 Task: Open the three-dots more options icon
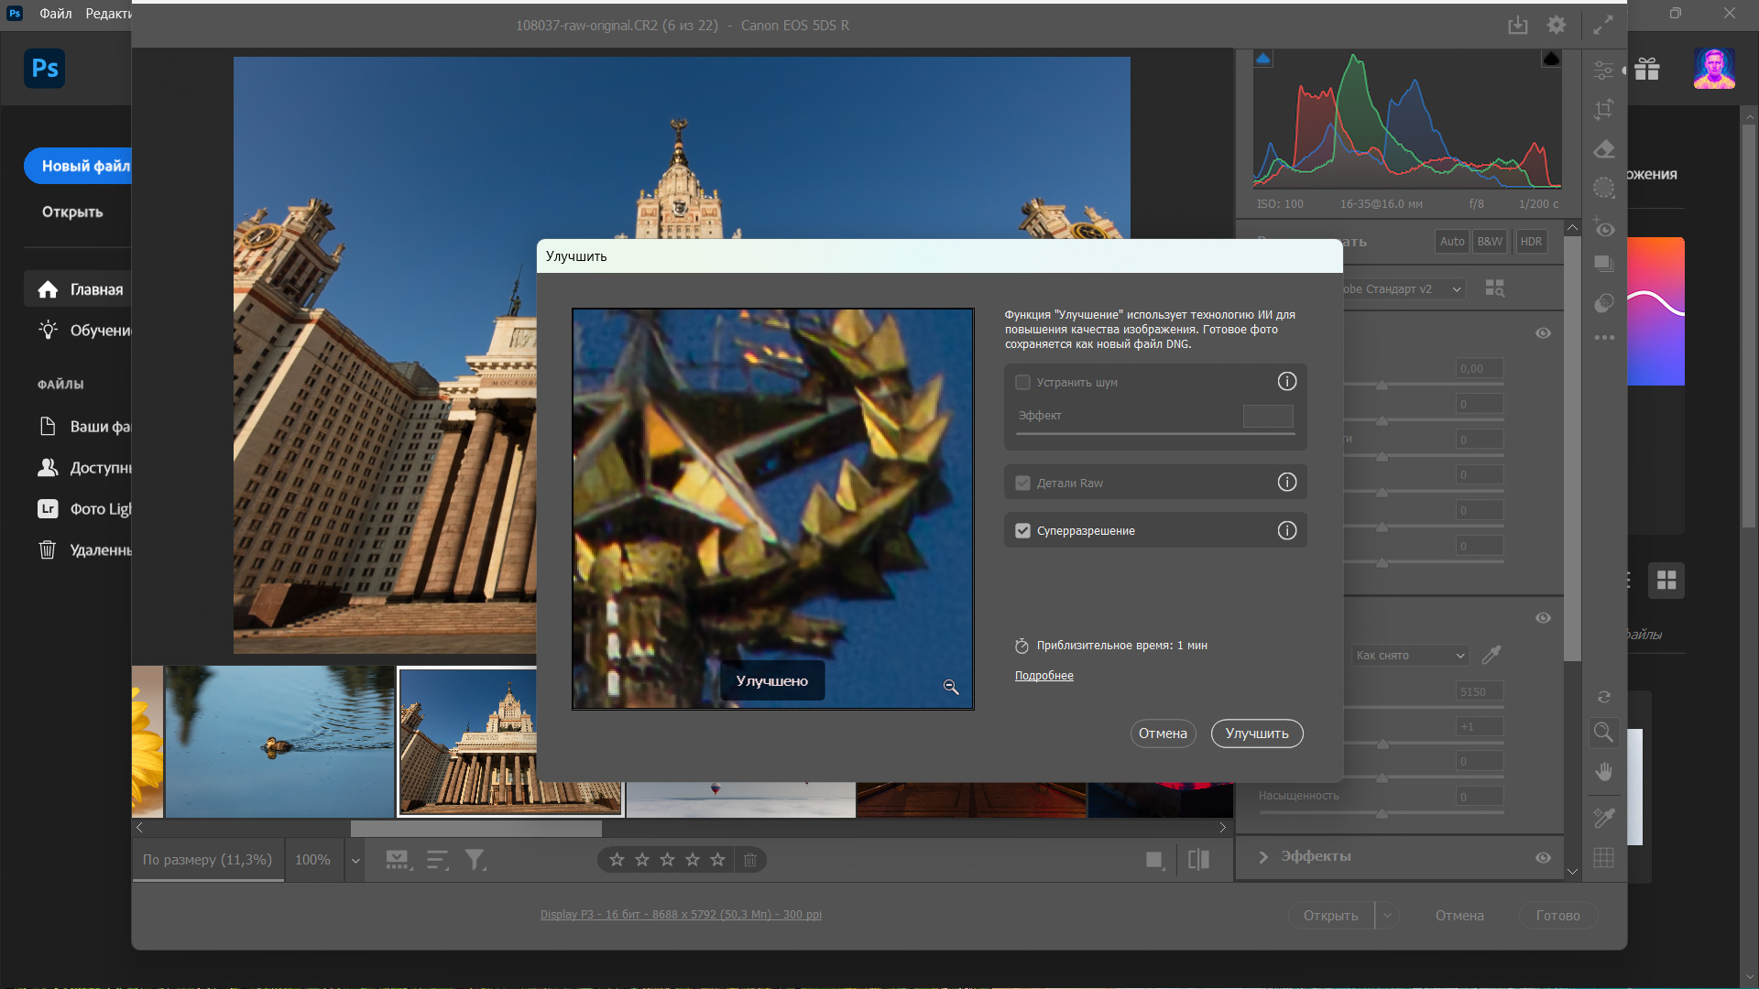click(x=1603, y=338)
